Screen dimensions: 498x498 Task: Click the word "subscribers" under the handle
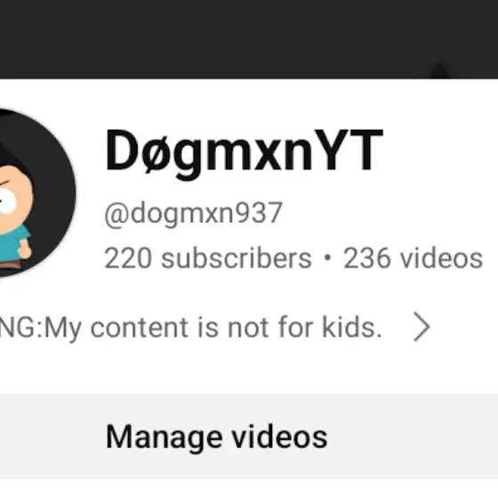pos(237,259)
